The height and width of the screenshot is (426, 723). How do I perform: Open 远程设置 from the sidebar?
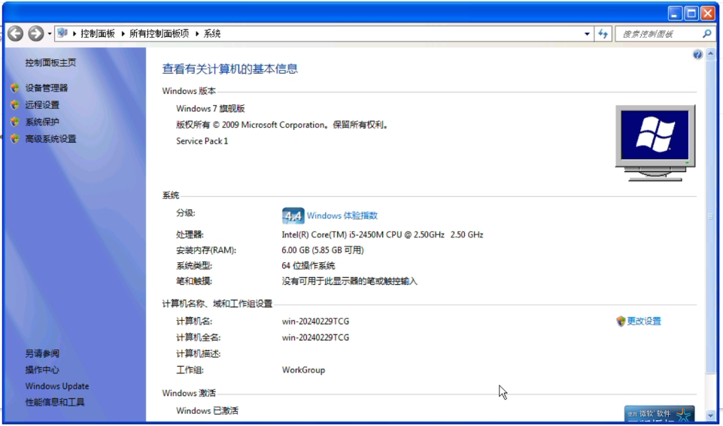tap(42, 105)
